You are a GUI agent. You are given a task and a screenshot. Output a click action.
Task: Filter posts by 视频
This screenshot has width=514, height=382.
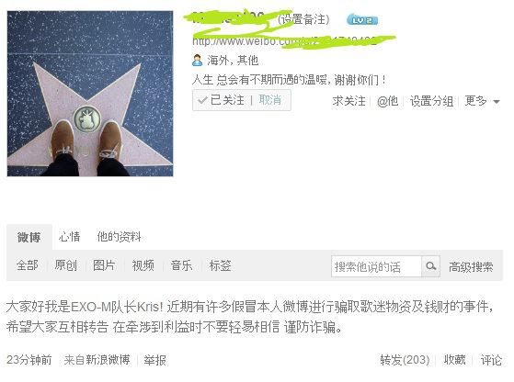(143, 265)
